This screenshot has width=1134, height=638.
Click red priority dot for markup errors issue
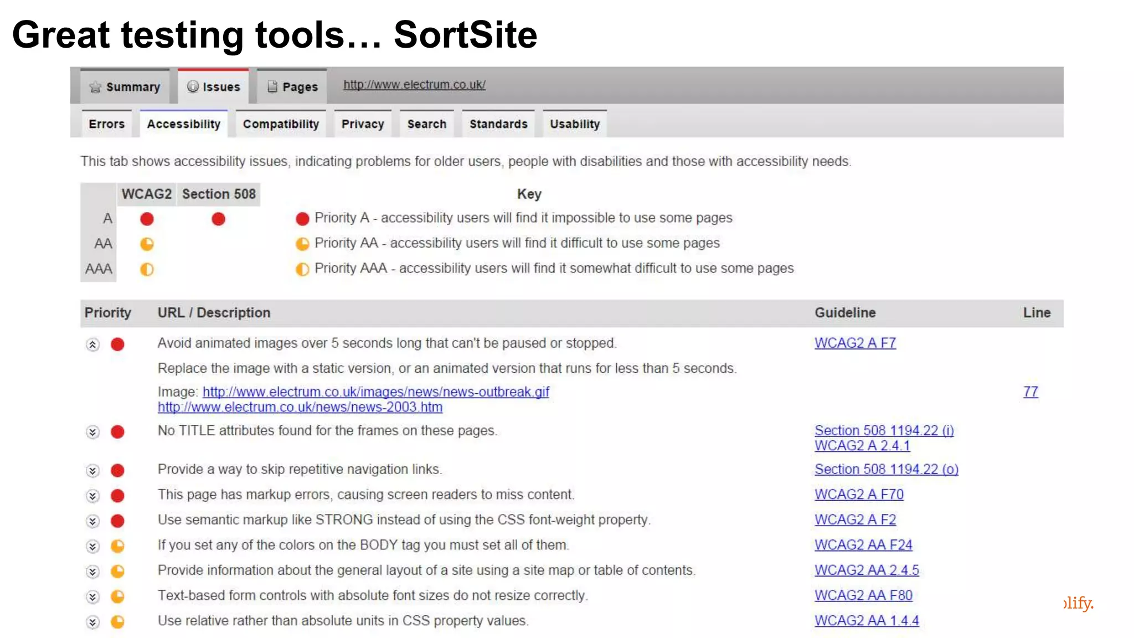(117, 496)
